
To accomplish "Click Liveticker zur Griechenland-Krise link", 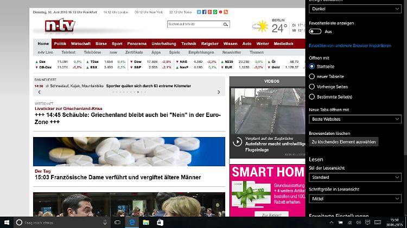I will [x=68, y=108].
